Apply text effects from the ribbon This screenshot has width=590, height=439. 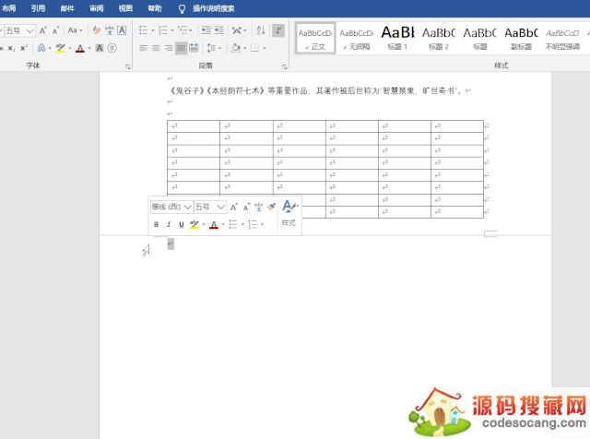(x=41, y=48)
